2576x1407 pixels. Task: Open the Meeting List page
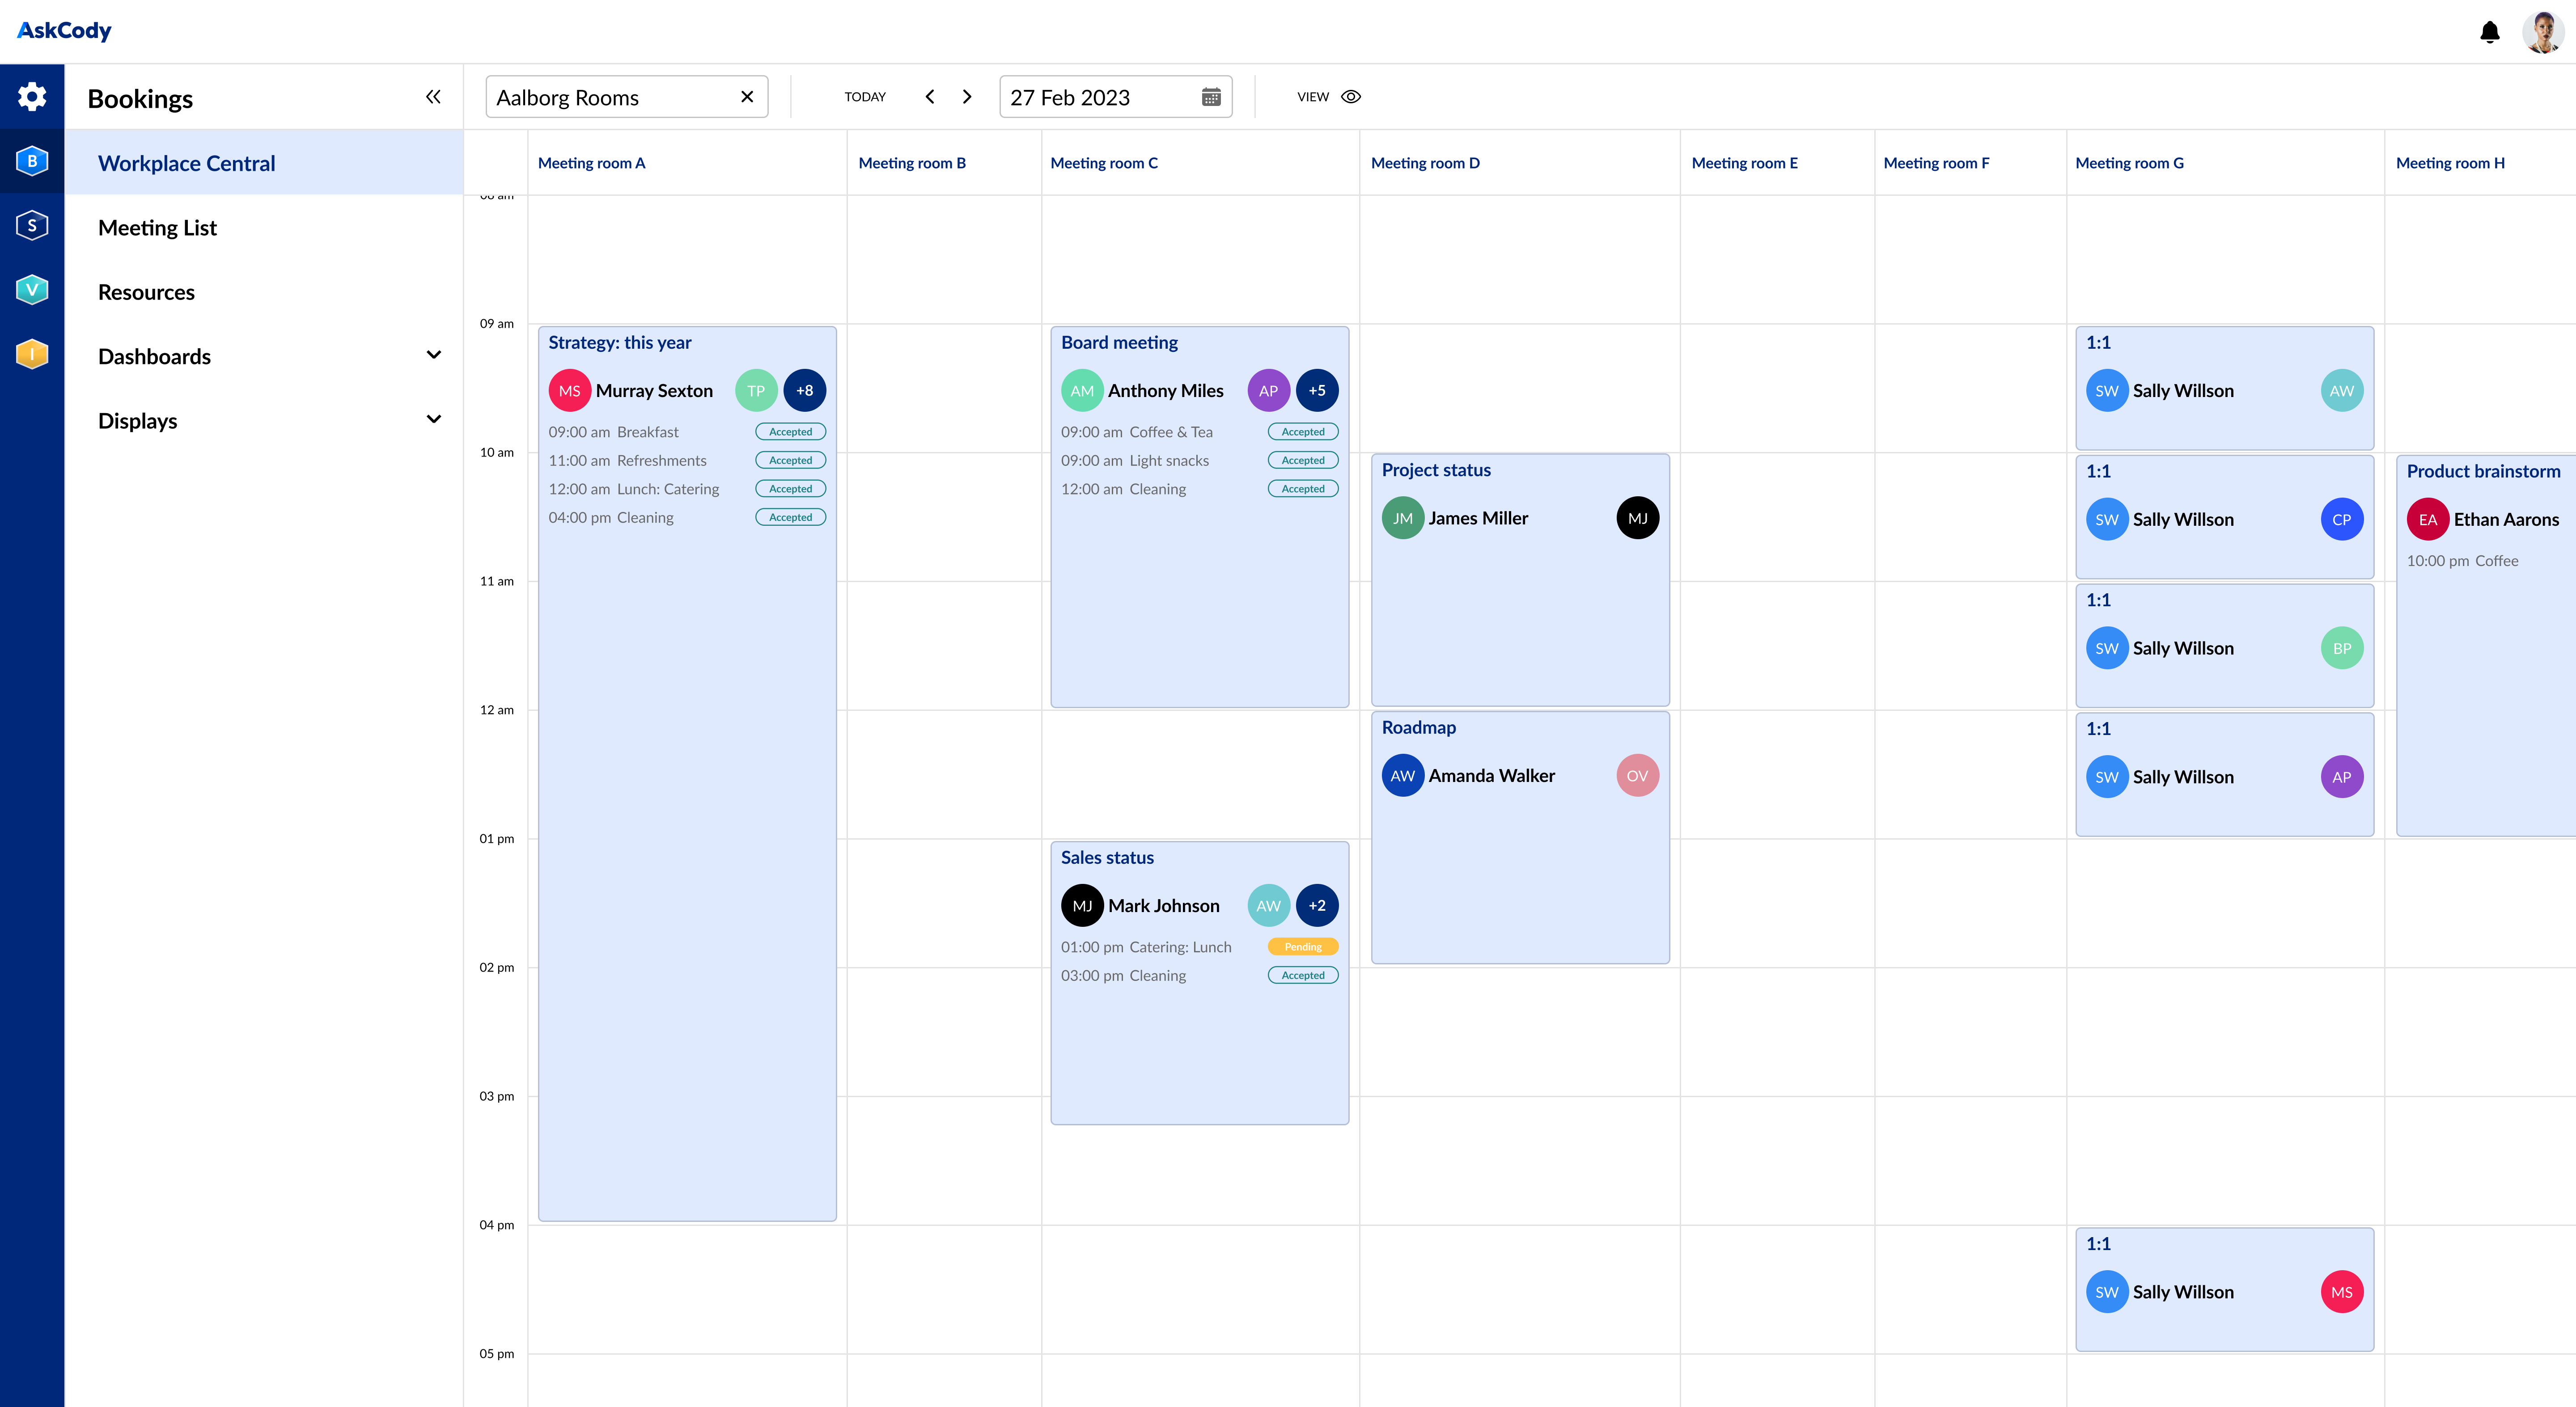[157, 227]
